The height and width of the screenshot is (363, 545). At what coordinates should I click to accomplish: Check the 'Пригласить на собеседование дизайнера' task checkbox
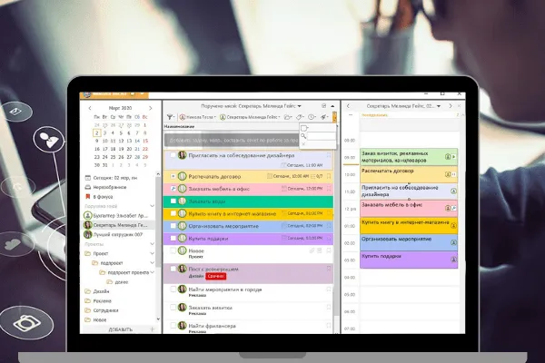coord(172,156)
